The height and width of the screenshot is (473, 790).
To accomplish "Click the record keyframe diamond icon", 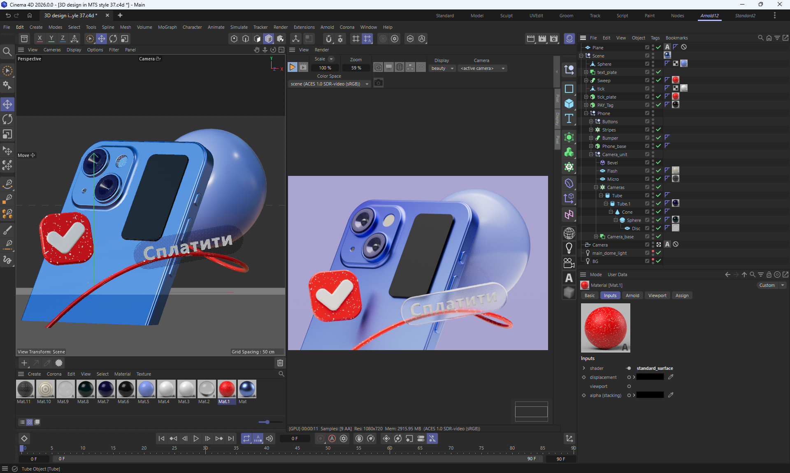I will (x=24, y=438).
